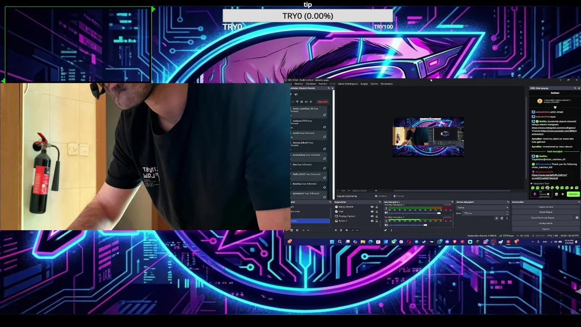Toggle lock on Resim 2 source

pyautogui.click(x=377, y=221)
